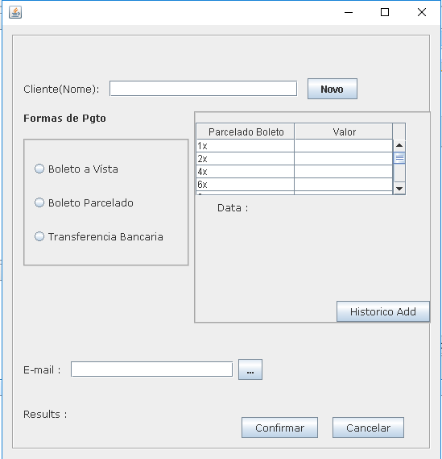Select the Valor column header
The width and height of the screenshot is (442, 459).
(x=344, y=131)
